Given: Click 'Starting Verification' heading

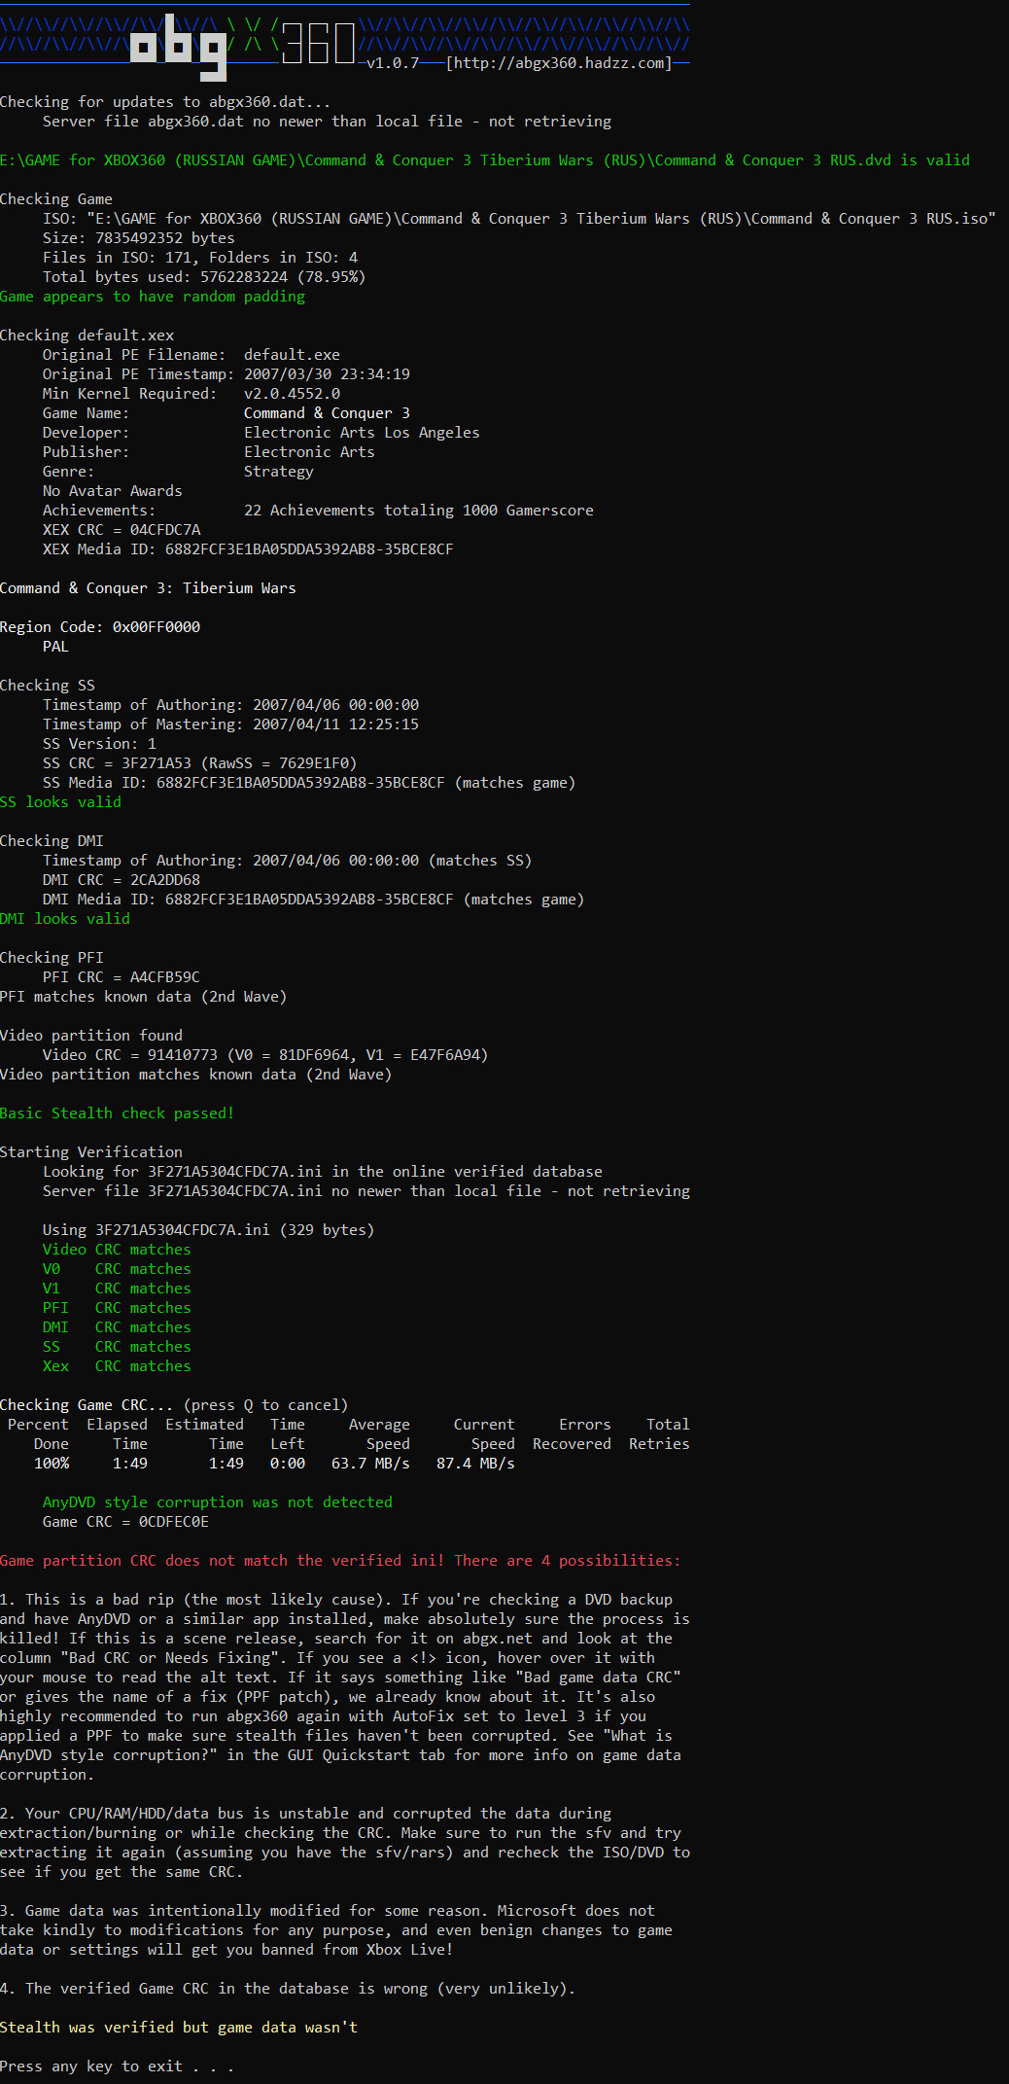Looking at the screenshot, I should [91, 1152].
